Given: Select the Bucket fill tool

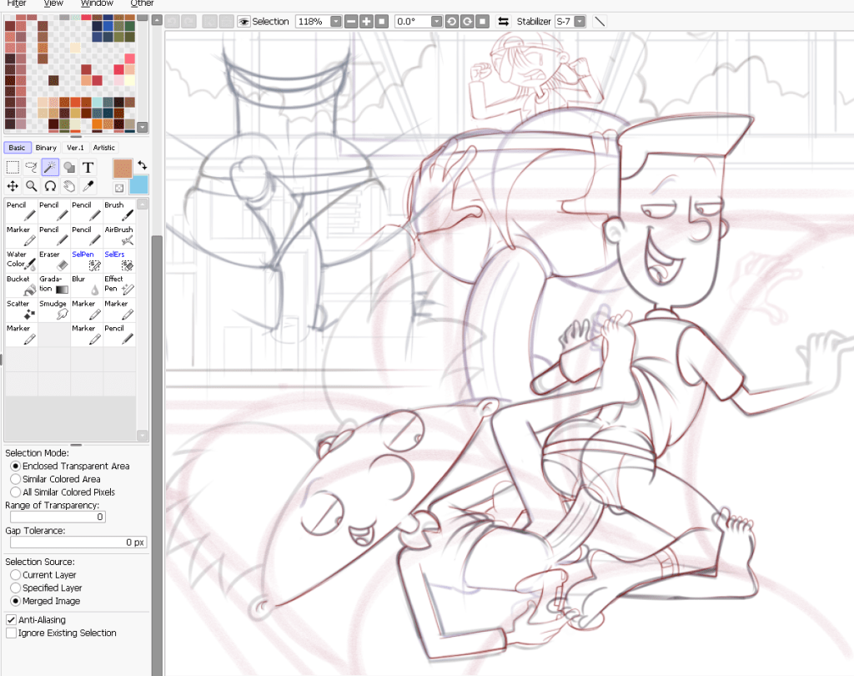Looking at the screenshot, I should point(21,285).
